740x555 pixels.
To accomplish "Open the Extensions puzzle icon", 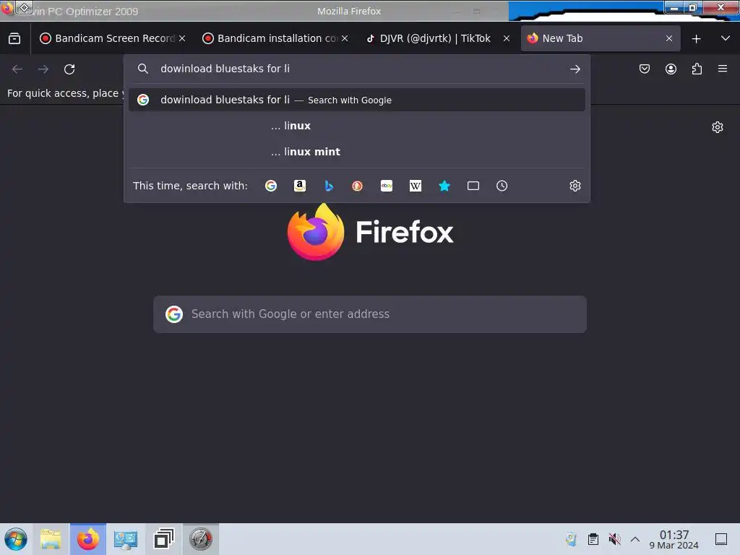I will (x=697, y=69).
